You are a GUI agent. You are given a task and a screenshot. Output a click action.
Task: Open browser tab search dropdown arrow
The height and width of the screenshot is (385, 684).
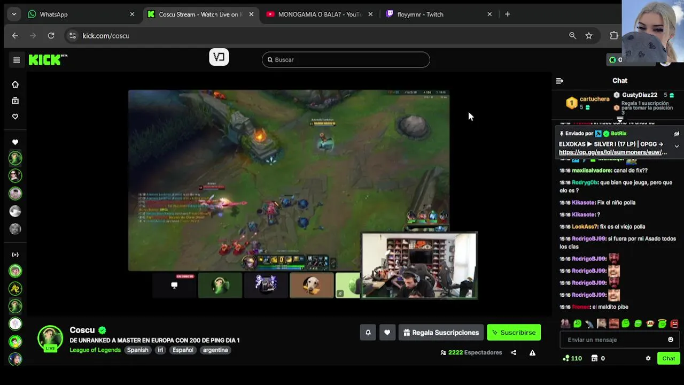[x=14, y=14]
